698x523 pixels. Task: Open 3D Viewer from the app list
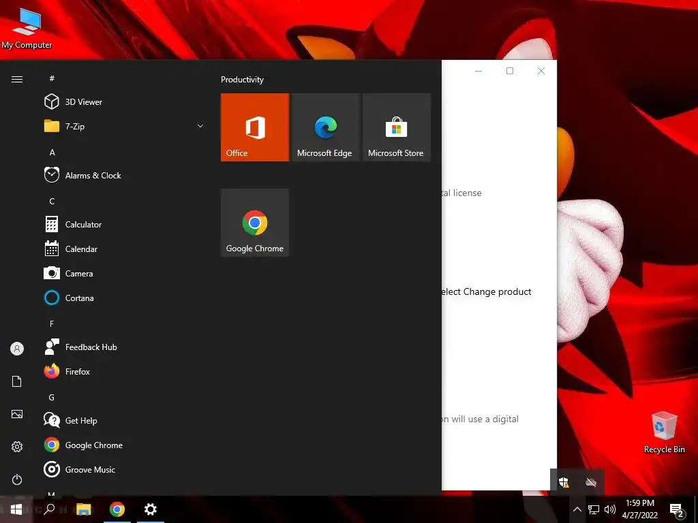125,102
